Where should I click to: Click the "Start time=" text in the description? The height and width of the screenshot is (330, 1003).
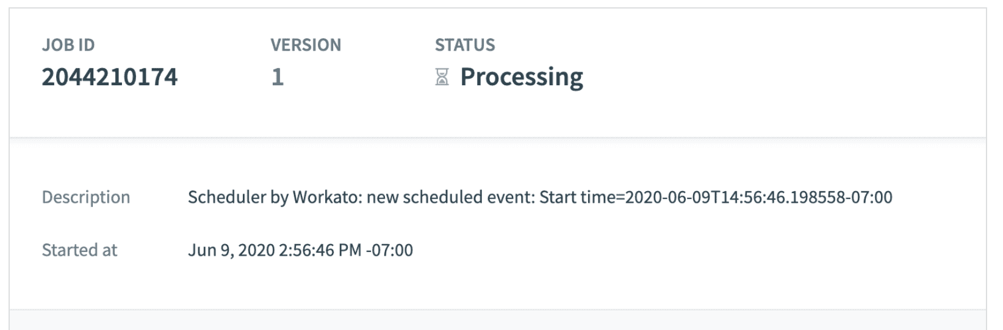(582, 197)
